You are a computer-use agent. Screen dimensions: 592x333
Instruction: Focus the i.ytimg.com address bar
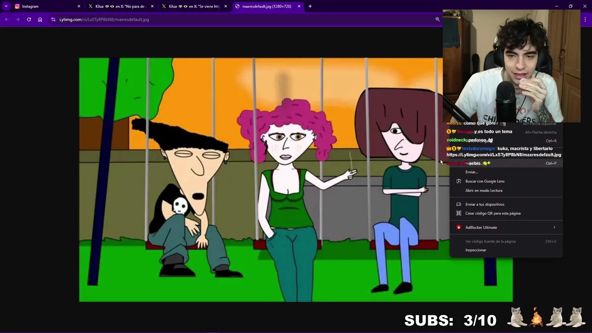point(245,19)
